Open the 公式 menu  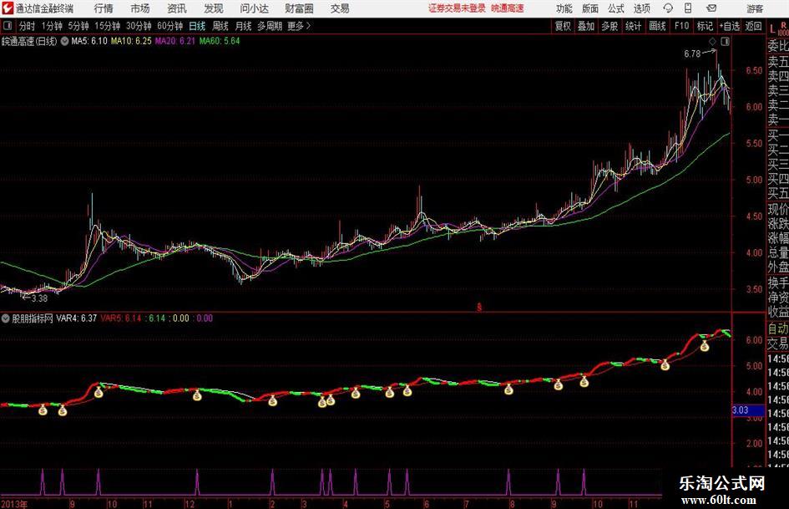(616, 8)
